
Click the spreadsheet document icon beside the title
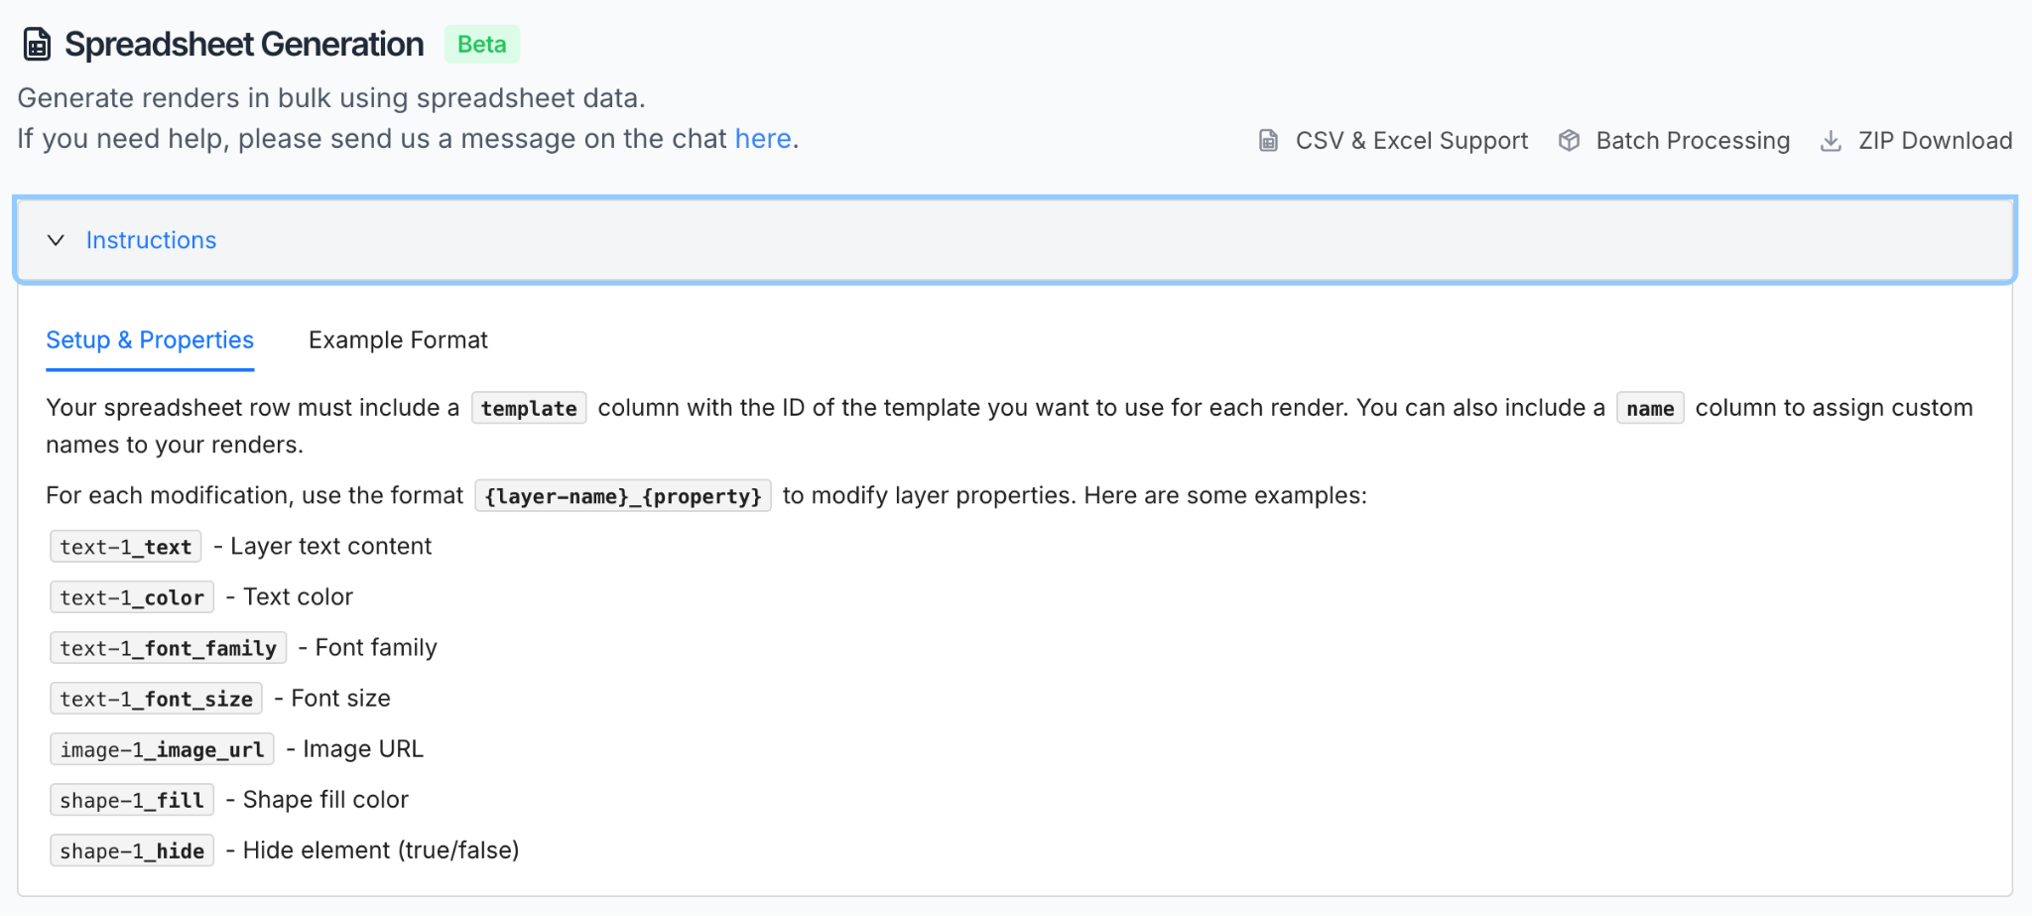click(x=36, y=44)
